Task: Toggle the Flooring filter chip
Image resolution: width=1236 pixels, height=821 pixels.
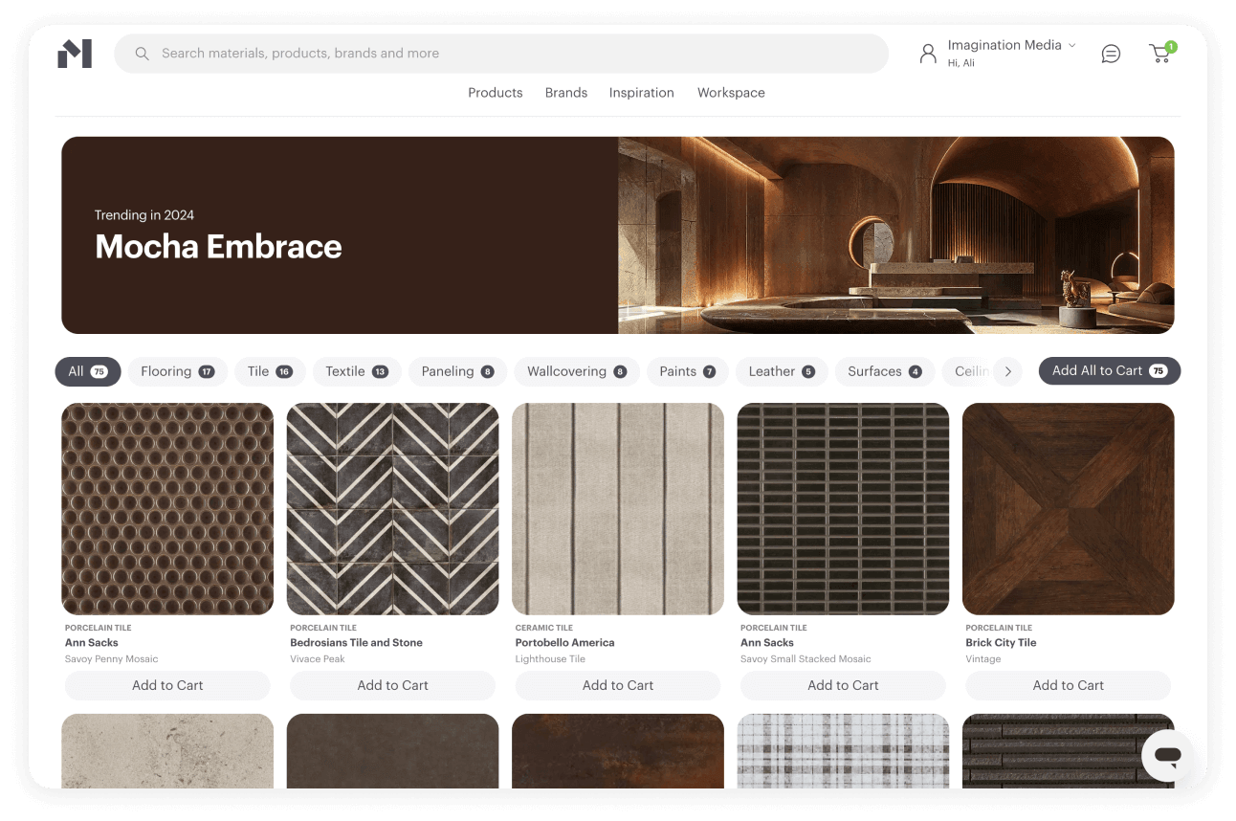Action: click(177, 371)
